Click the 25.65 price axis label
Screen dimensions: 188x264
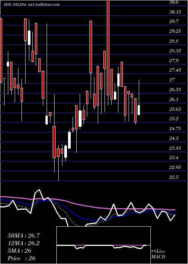point(175,109)
